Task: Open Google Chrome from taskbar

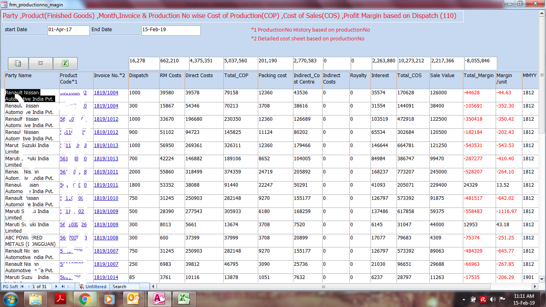Action: (x=85, y=299)
